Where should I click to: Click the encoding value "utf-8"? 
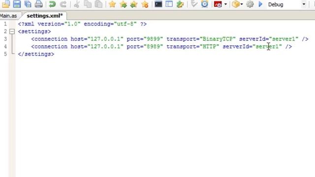pos(125,24)
